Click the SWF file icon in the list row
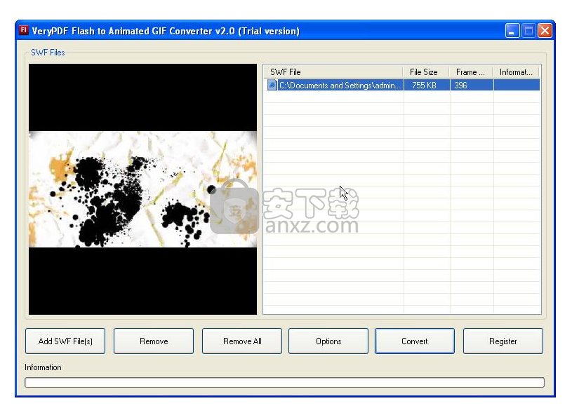Image resolution: width=572 pixels, height=415 pixels. tap(272, 86)
